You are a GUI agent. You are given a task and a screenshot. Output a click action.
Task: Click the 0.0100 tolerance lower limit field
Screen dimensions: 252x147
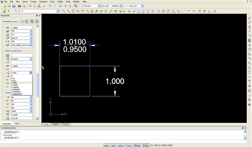(22, 118)
